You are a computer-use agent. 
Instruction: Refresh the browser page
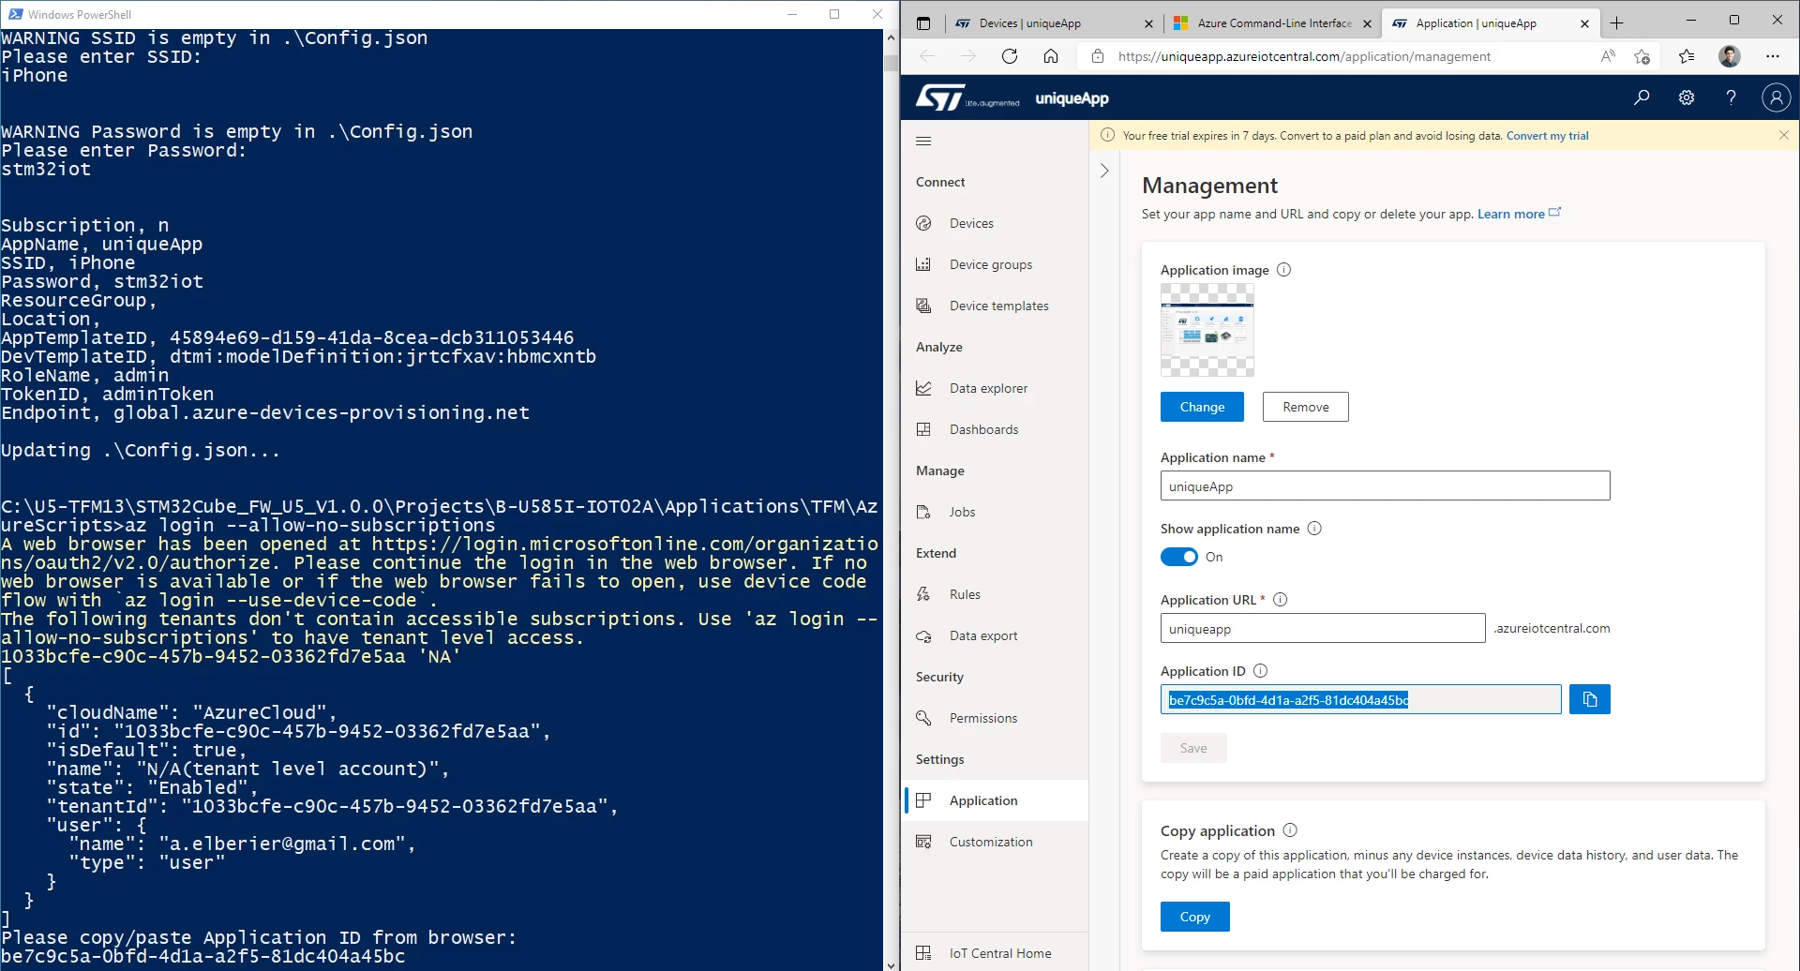(x=1010, y=56)
